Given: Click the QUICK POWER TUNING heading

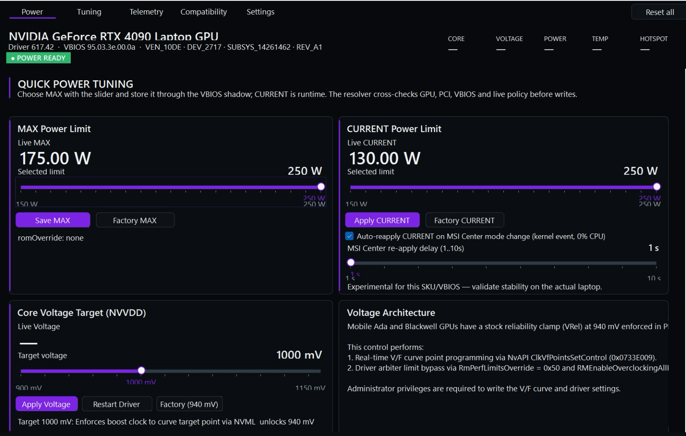Looking at the screenshot, I should (x=75, y=84).
